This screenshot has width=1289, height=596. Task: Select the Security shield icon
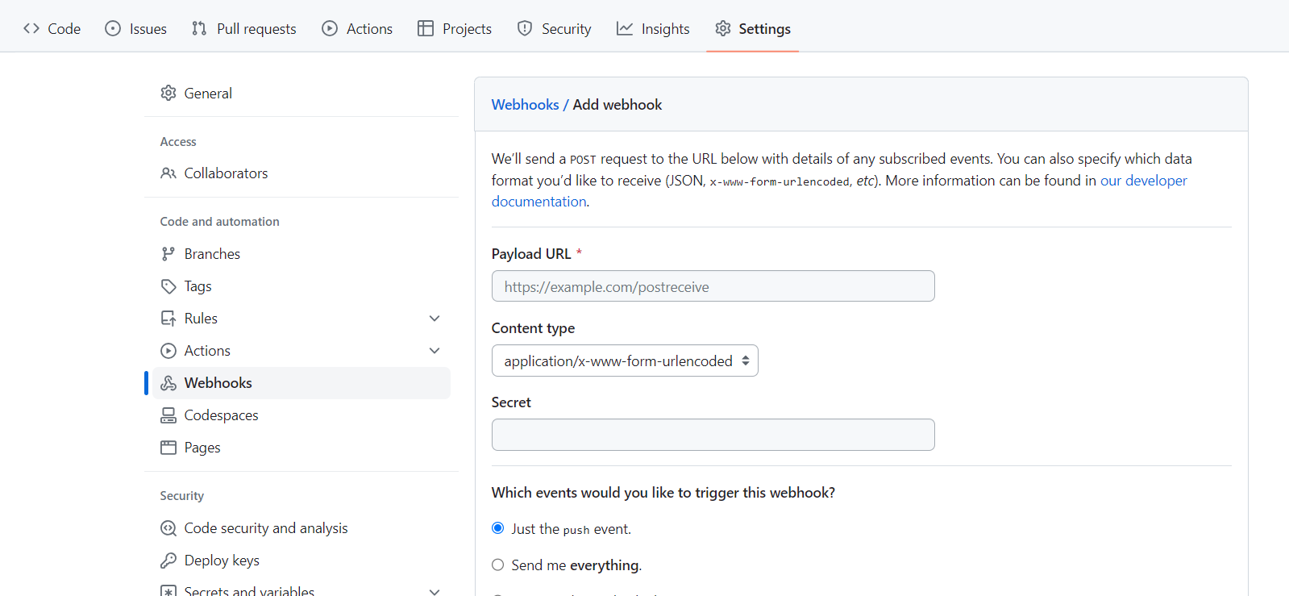525,29
